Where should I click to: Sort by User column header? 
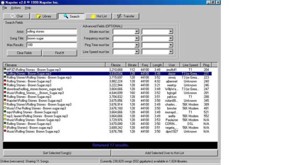pyautogui.click(x=172, y=65)
